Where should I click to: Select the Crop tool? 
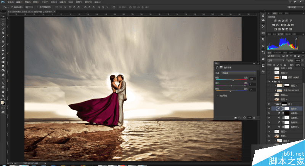[3, 33]
